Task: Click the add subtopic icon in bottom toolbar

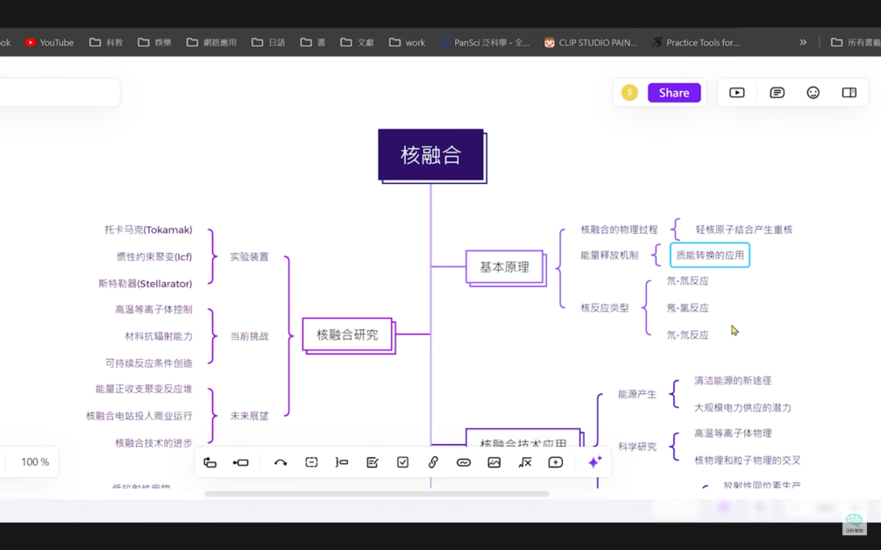Action: tap(210, 462)
